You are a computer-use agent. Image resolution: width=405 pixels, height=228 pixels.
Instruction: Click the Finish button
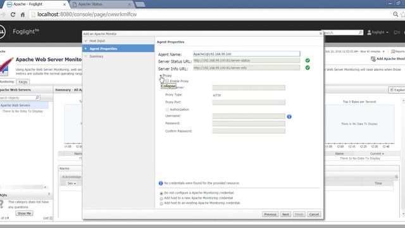[x=299, y=214]
